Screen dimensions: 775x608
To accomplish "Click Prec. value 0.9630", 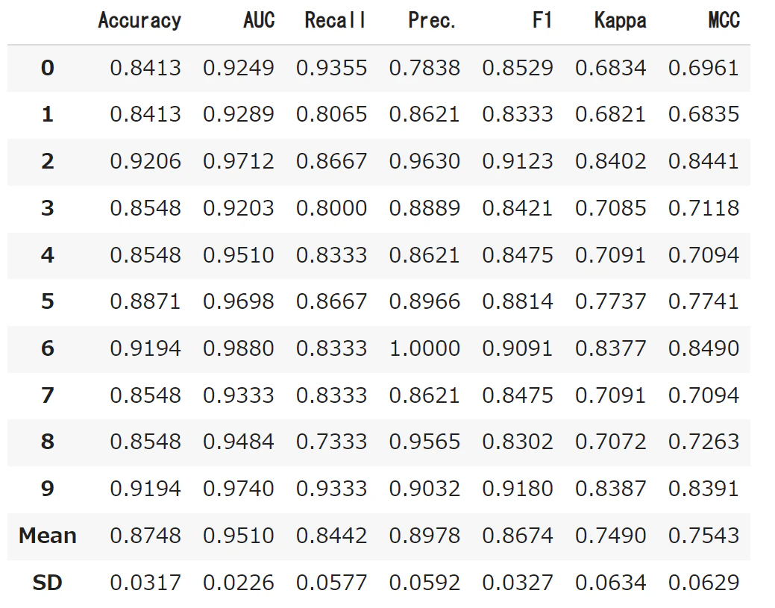I will pyautogui.click(x=424, y=162).
